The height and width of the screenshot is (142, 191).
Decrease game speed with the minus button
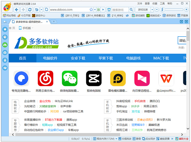pyautogui.click(x=157, y=10)
